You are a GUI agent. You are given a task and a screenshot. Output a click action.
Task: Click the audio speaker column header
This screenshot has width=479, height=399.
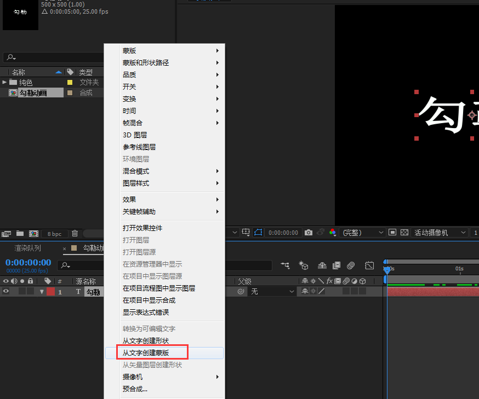coord(14,281)
